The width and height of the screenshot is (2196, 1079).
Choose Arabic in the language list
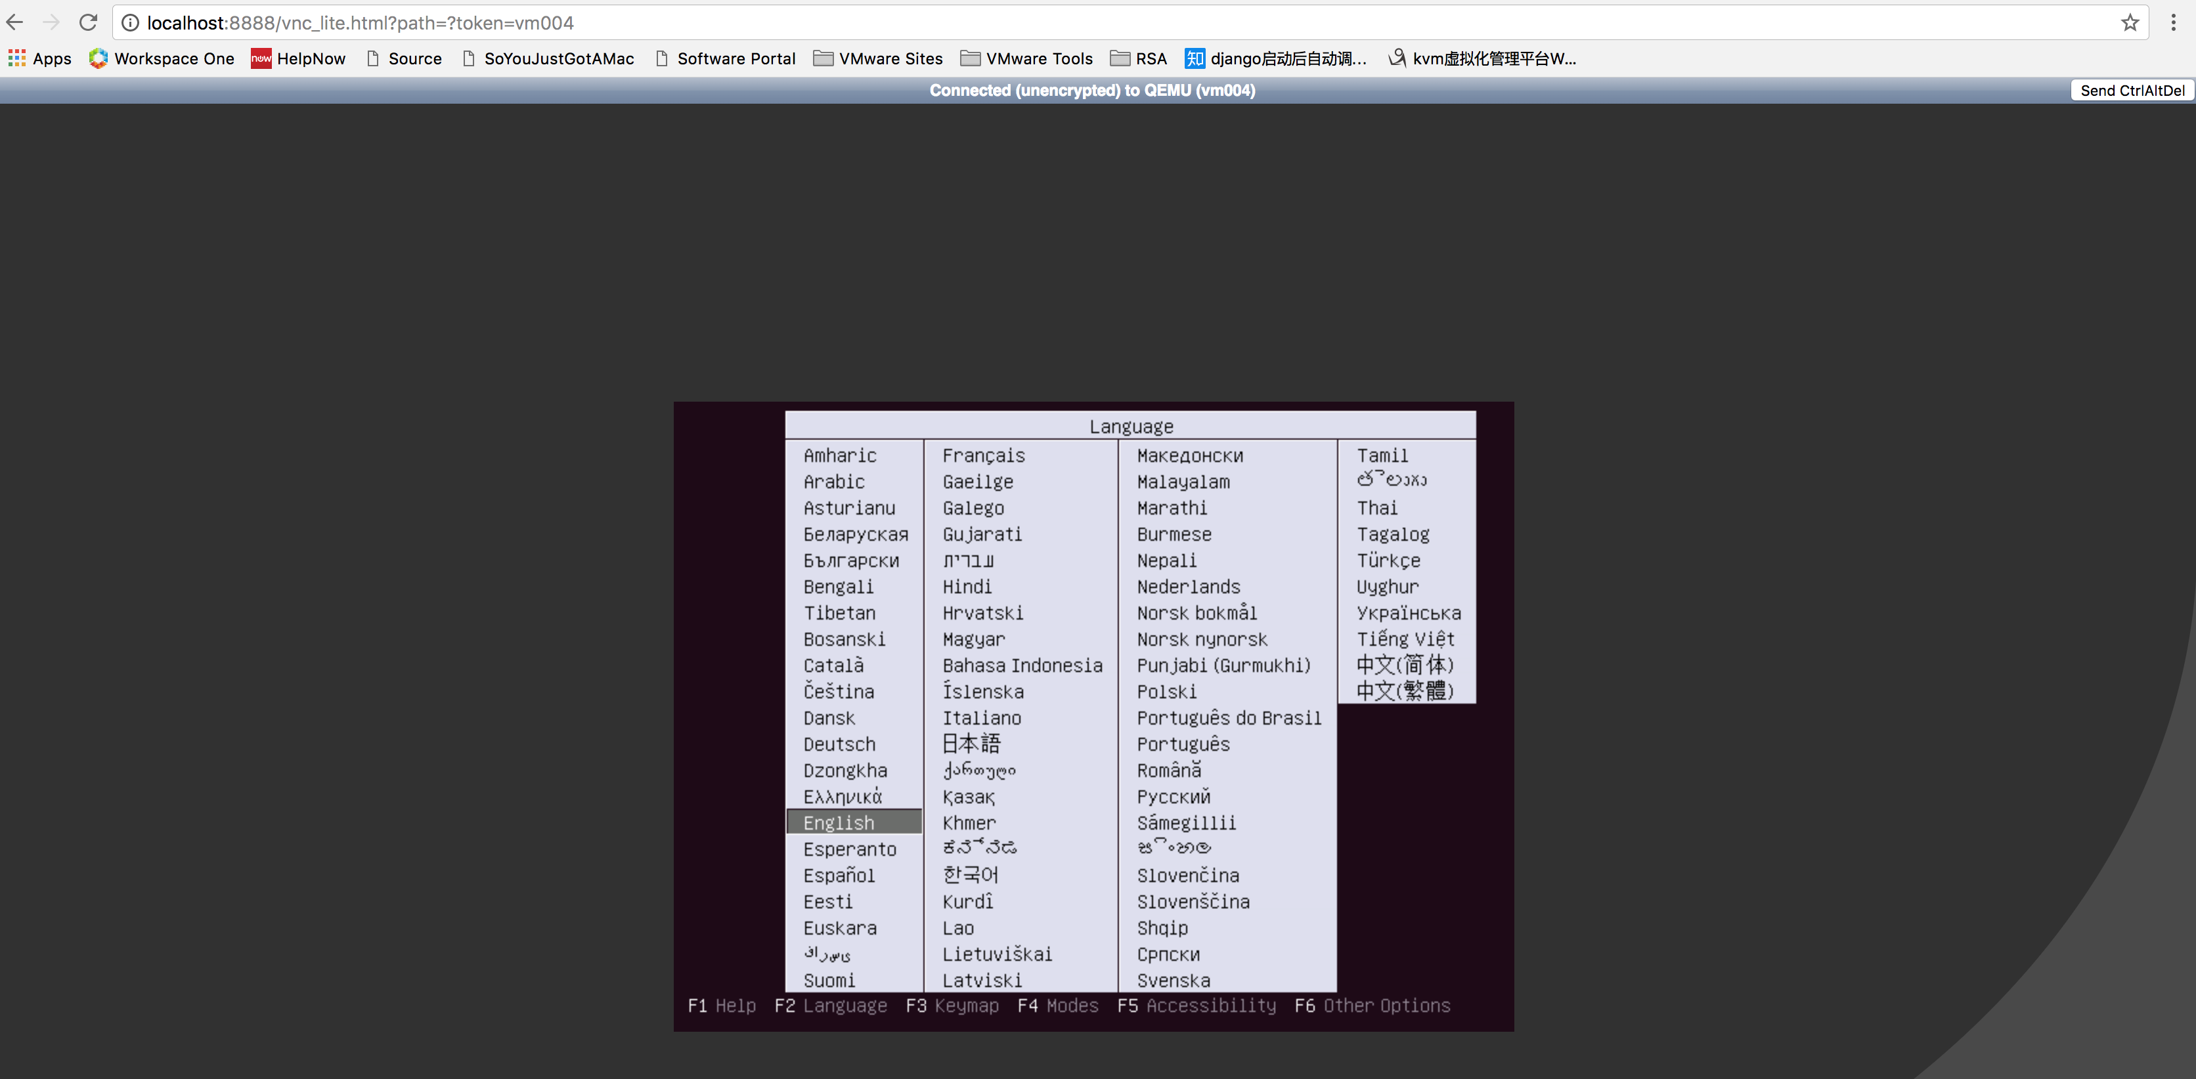coord(834,482)
